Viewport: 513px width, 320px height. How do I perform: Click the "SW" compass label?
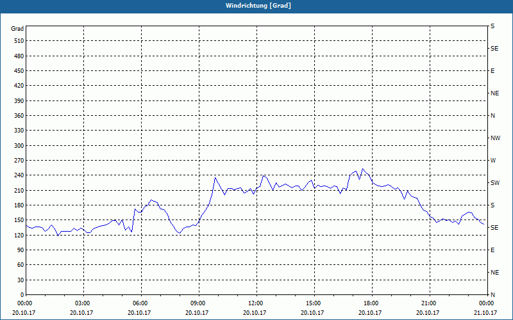[x=495, y=183]
